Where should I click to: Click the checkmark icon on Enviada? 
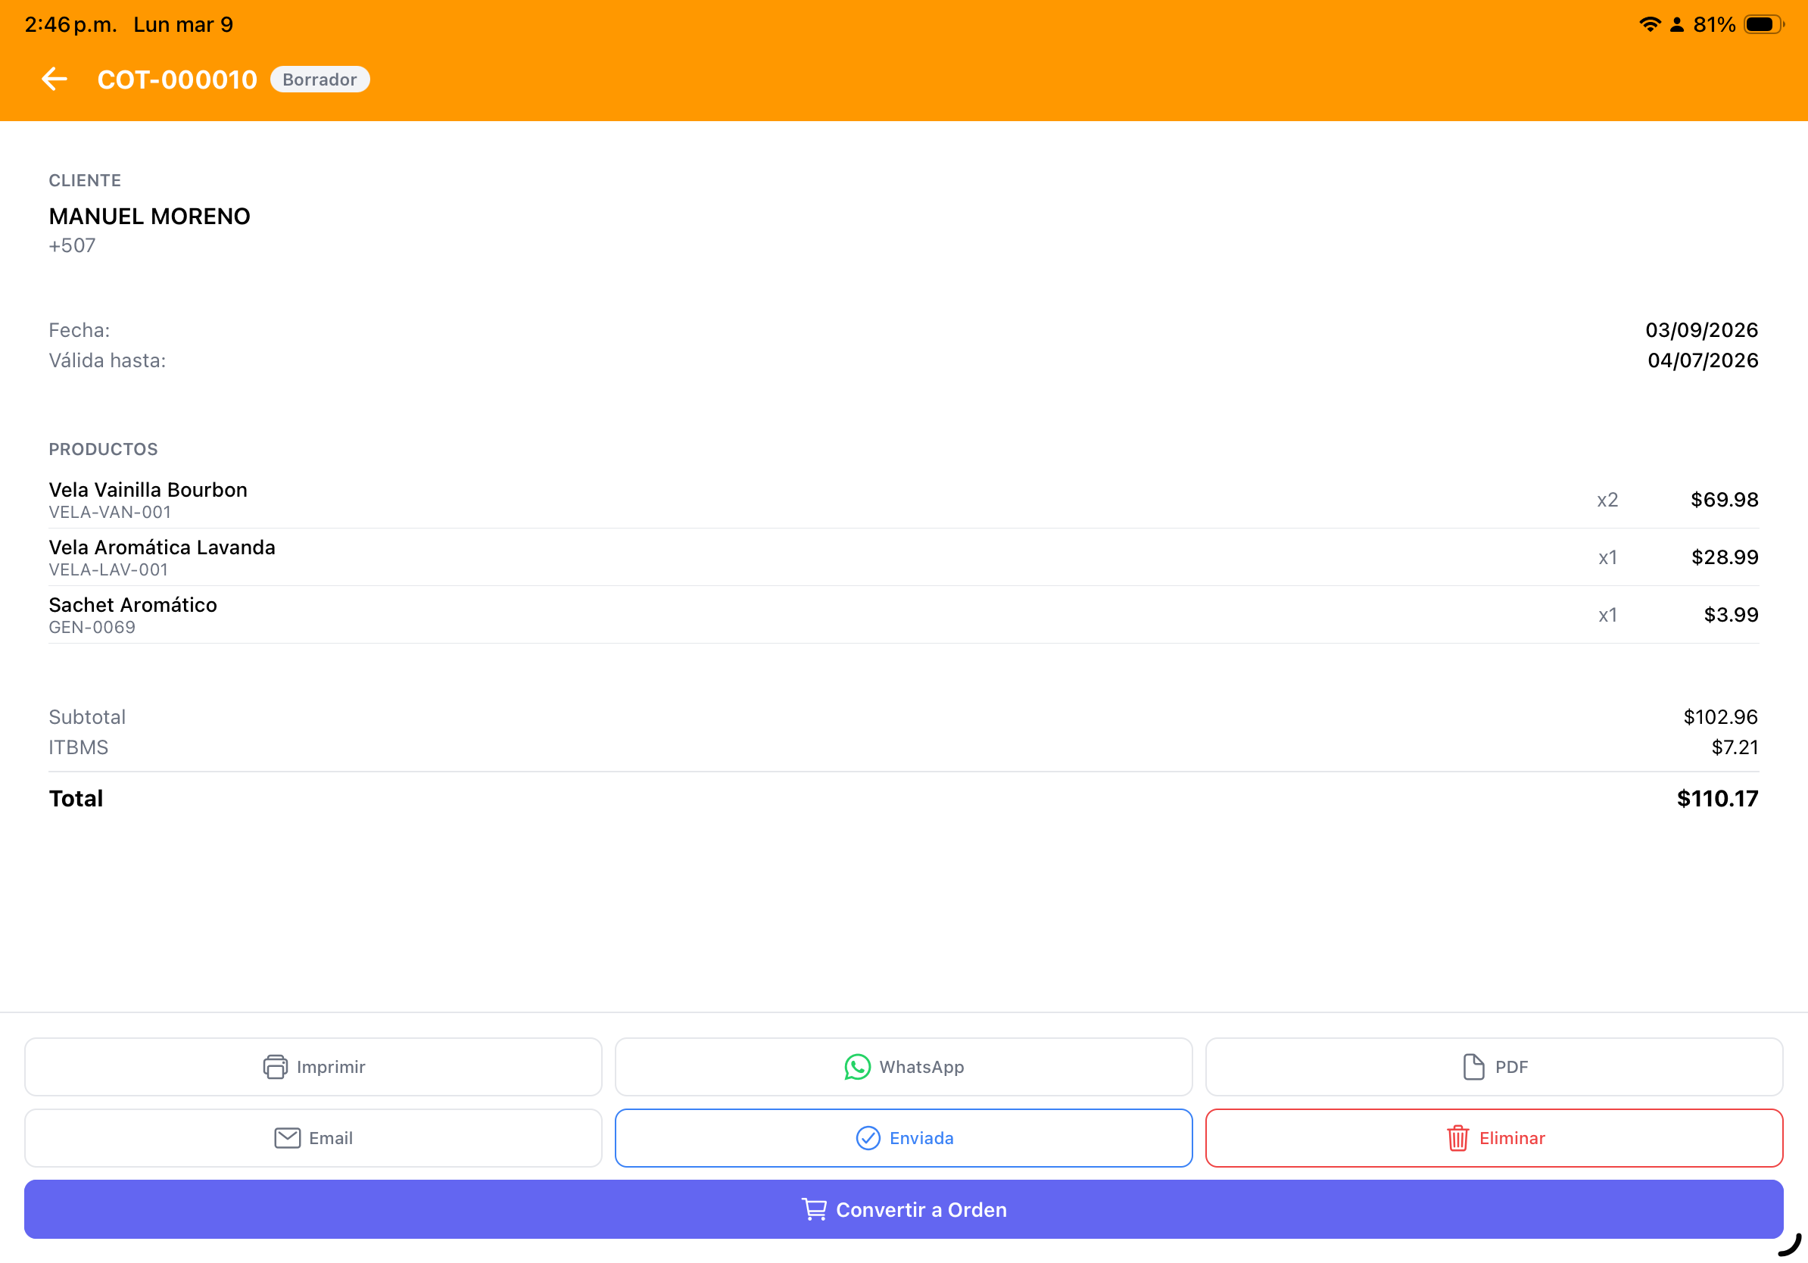coord(867,1138)
